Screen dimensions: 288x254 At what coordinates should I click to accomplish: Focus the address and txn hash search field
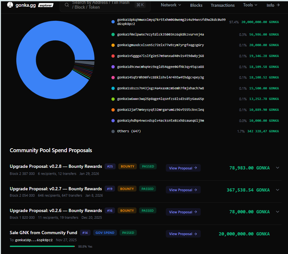pyautogui.click(x=101, y=5)
